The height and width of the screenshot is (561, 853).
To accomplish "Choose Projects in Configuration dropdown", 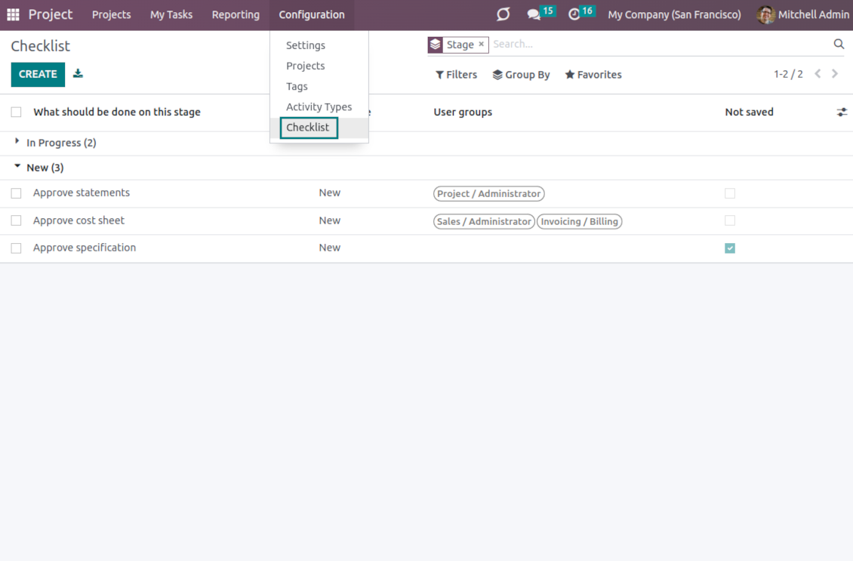I will coord(305,66).
